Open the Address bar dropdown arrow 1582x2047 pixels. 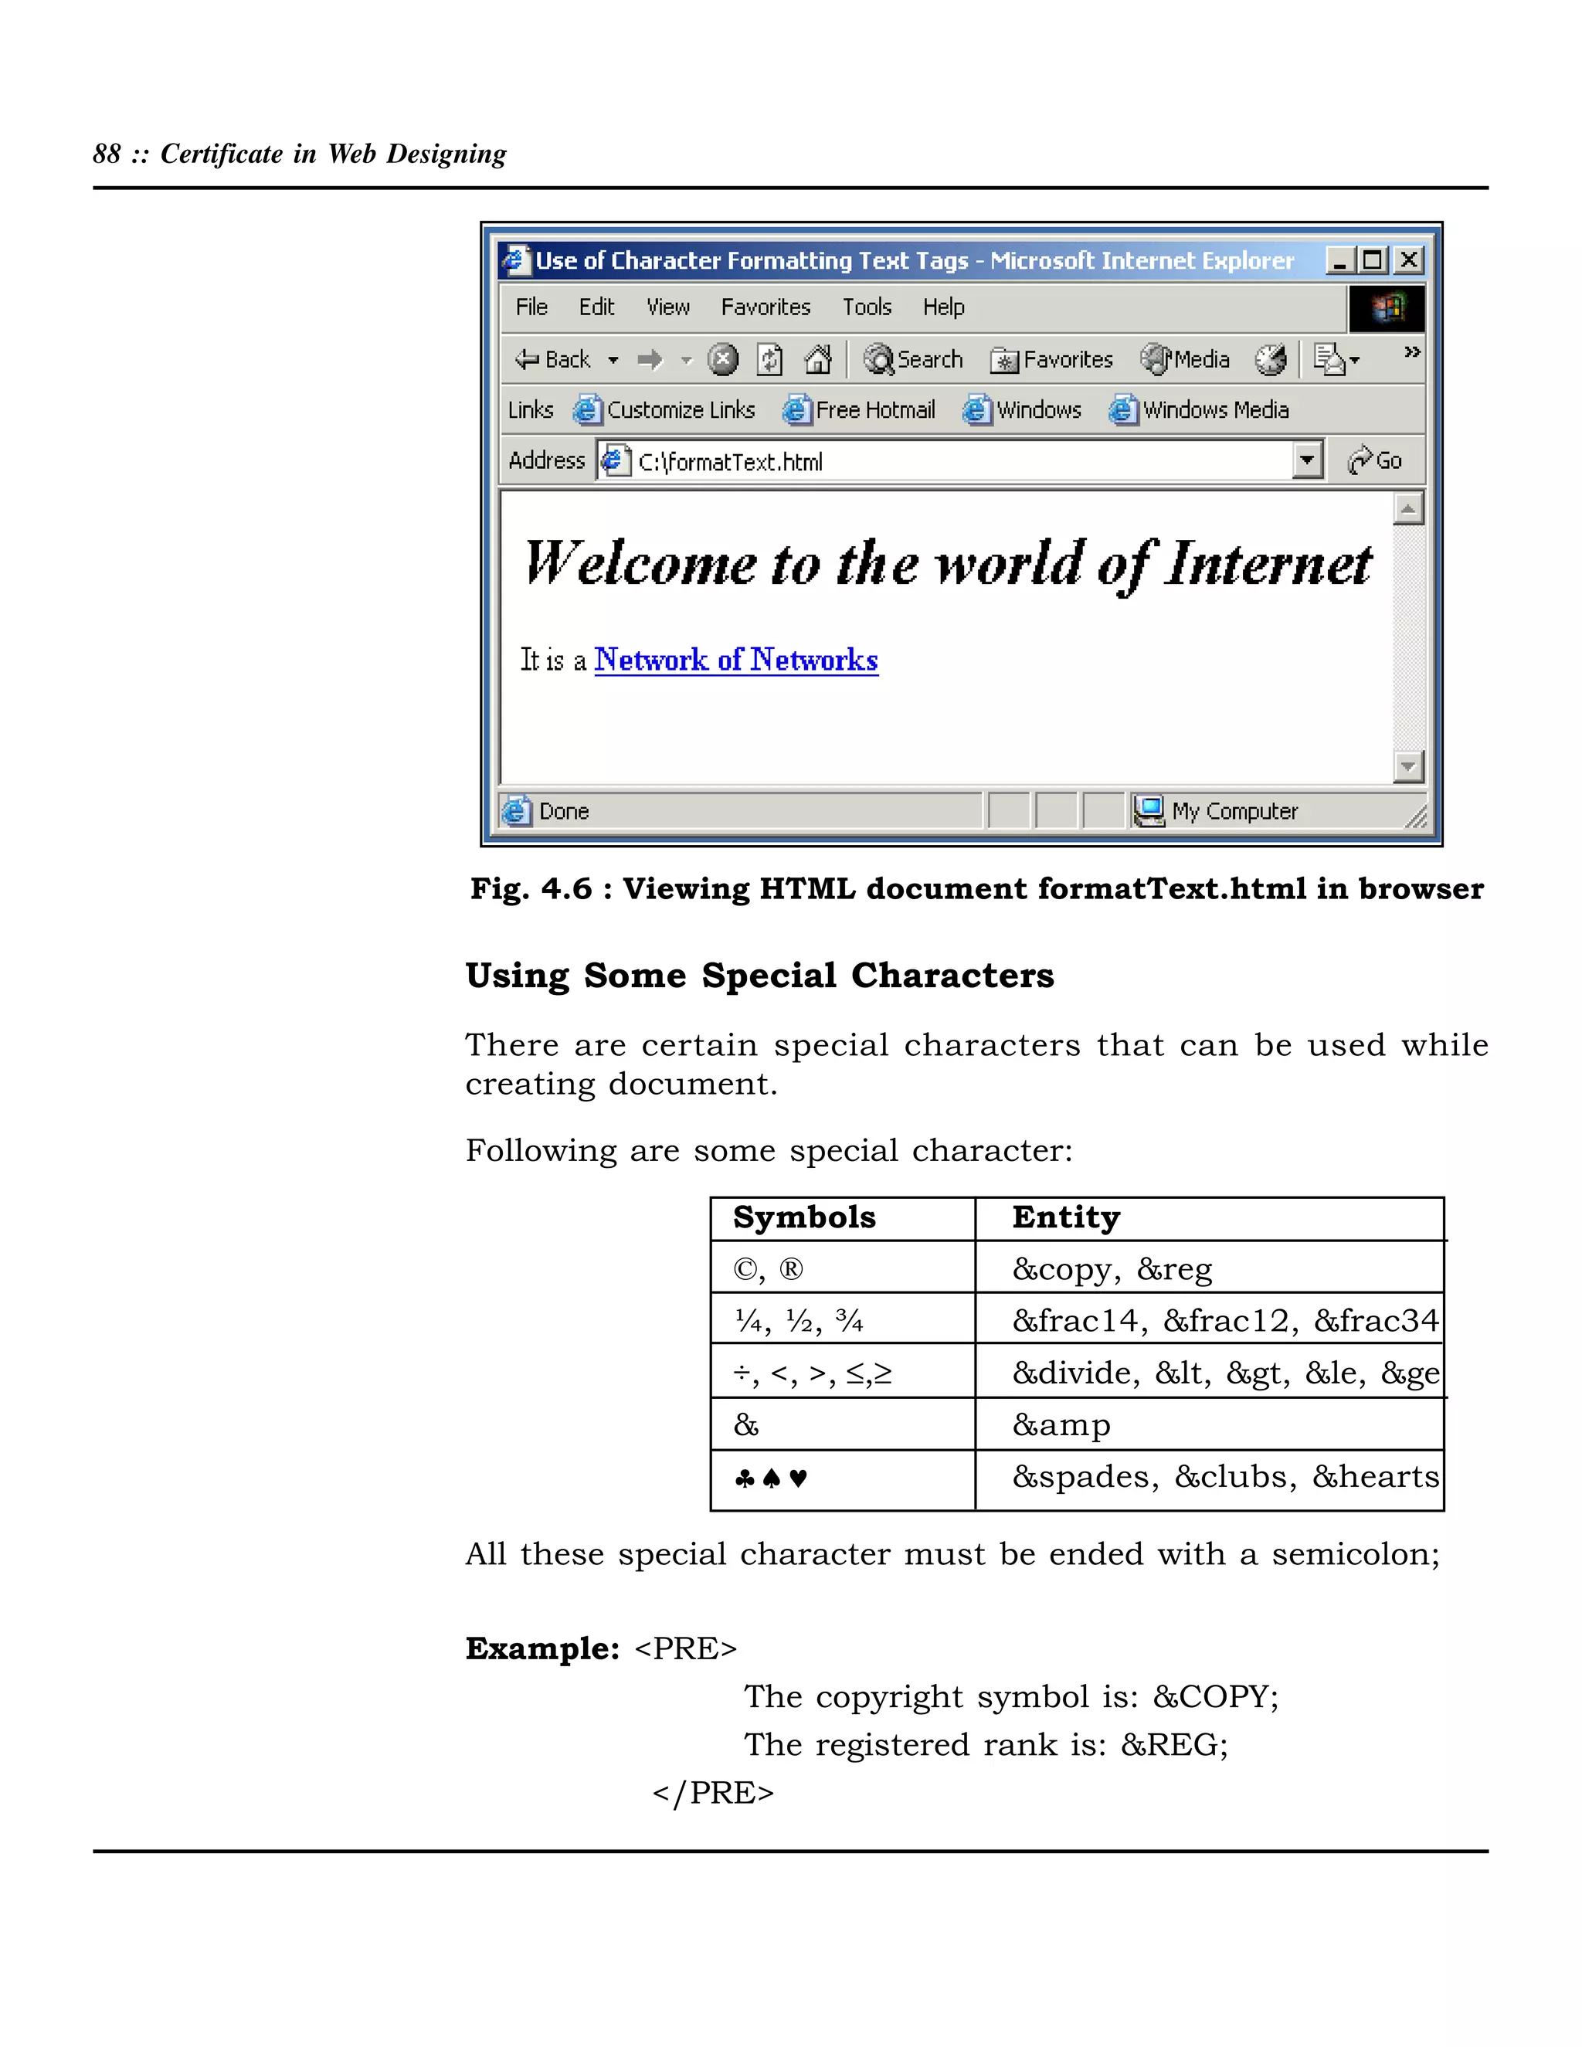click(x=1306, y=460)
